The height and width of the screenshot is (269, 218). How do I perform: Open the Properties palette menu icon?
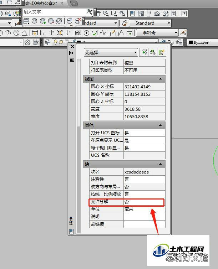click(x=72, y=60)
